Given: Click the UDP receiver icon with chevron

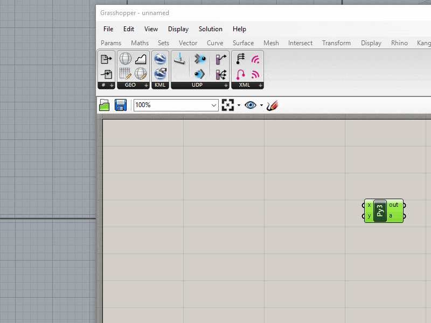Looking at the screenshot, I should coord(200,74).
